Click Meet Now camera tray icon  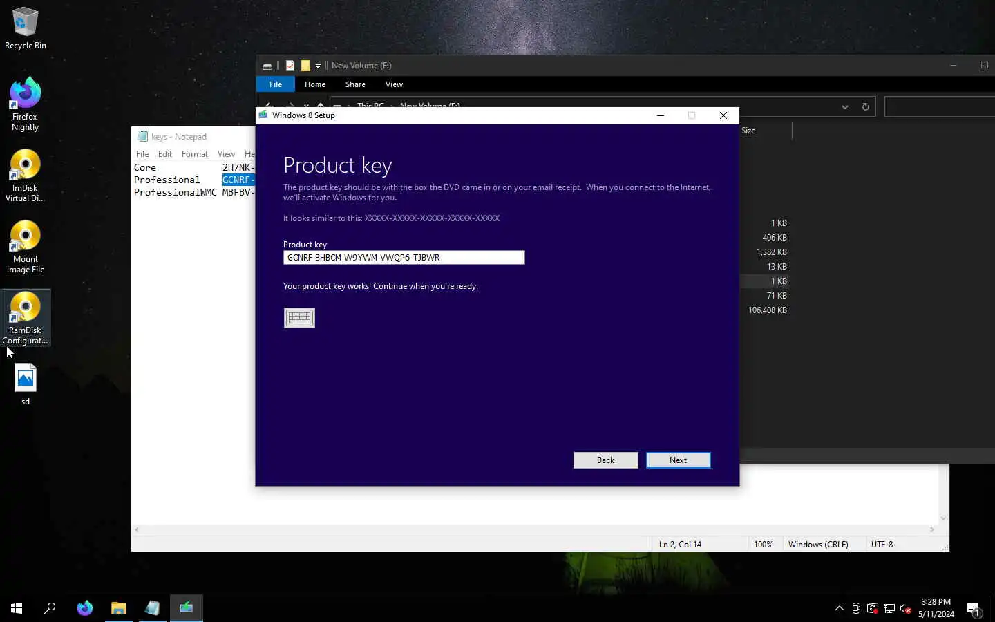tap(856, 608)
